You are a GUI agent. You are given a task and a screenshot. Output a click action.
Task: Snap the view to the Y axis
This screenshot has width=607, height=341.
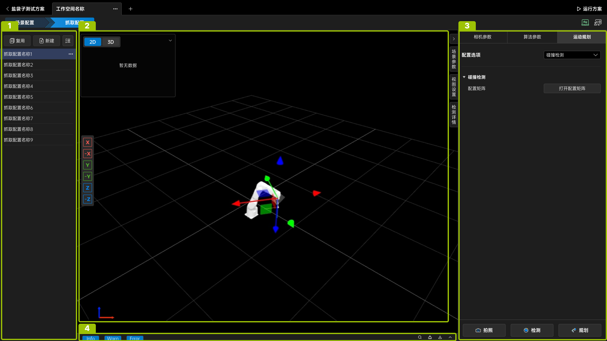(x=88, y=165)
